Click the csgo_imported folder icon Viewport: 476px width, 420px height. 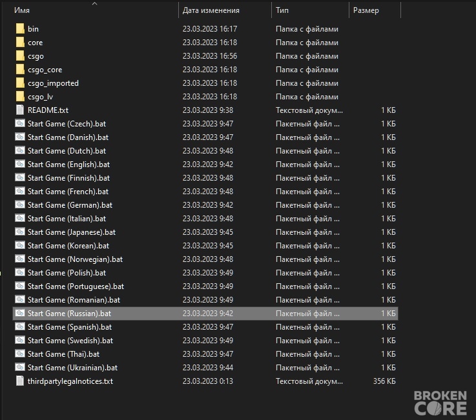coord(20,83)
